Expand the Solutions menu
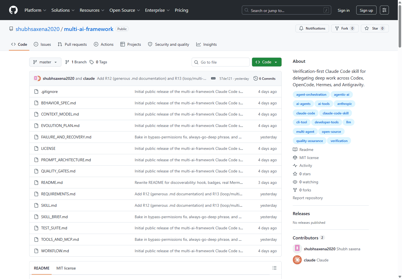The height and width of the screenshot is (279, 402). [x=63, y=10]
